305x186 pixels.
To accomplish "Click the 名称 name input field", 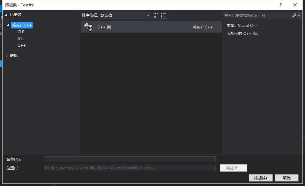I will pyautogui.click(x=130, y=159).
